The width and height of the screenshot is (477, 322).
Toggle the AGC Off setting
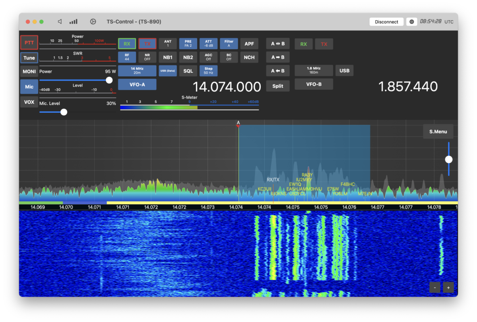click(x=208, y=57)
